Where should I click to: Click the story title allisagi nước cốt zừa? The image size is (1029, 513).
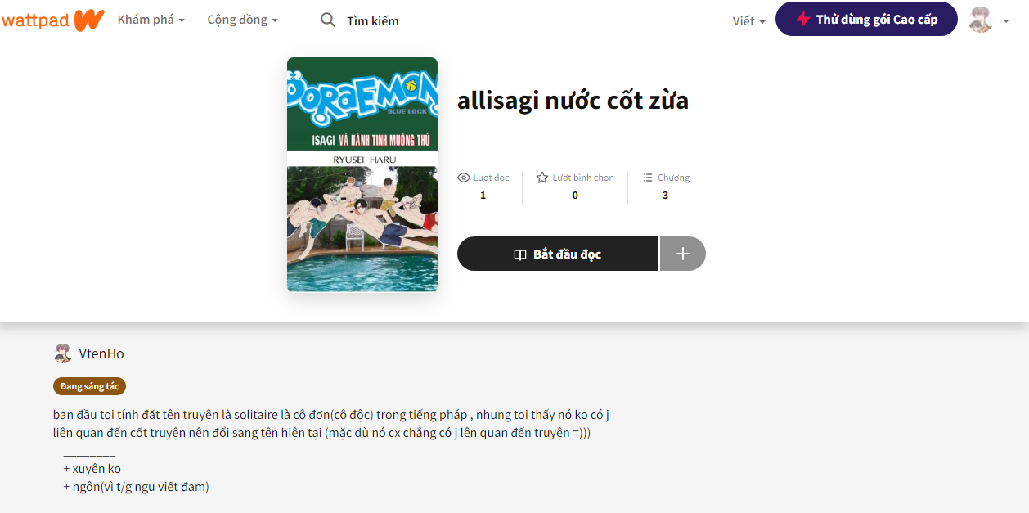pyautogui.click(x=573, y=101)
